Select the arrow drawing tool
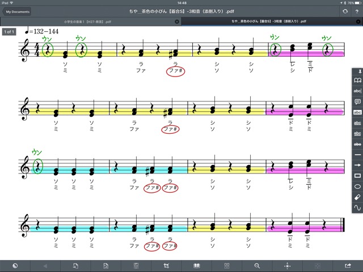The height and width of the screenshot is (272, 363). [x=357, y=165]
